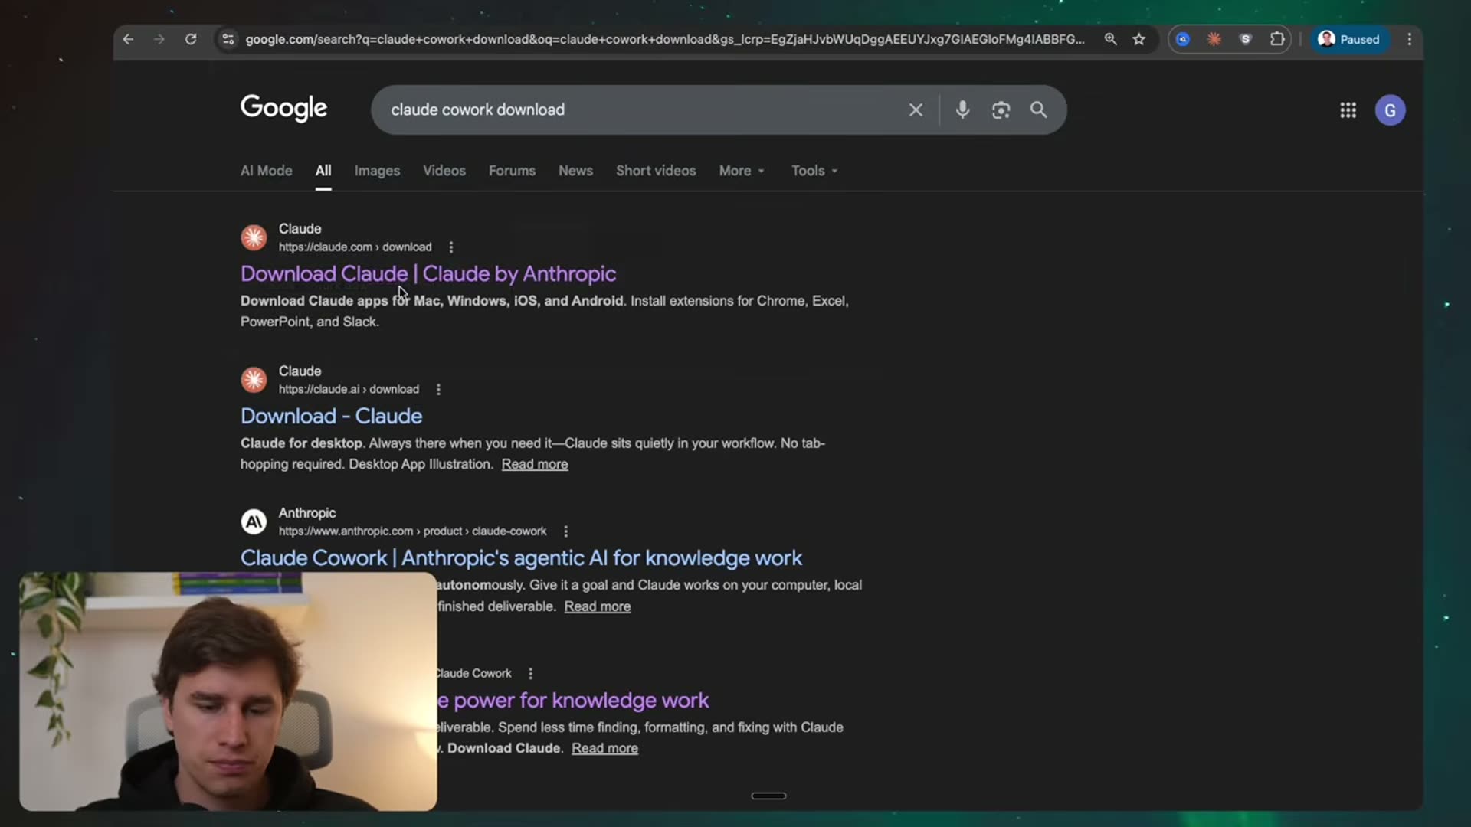Search by image with Lens icon
Viewport: 1471px width, 827px height.
click(x=1001, y=110)
